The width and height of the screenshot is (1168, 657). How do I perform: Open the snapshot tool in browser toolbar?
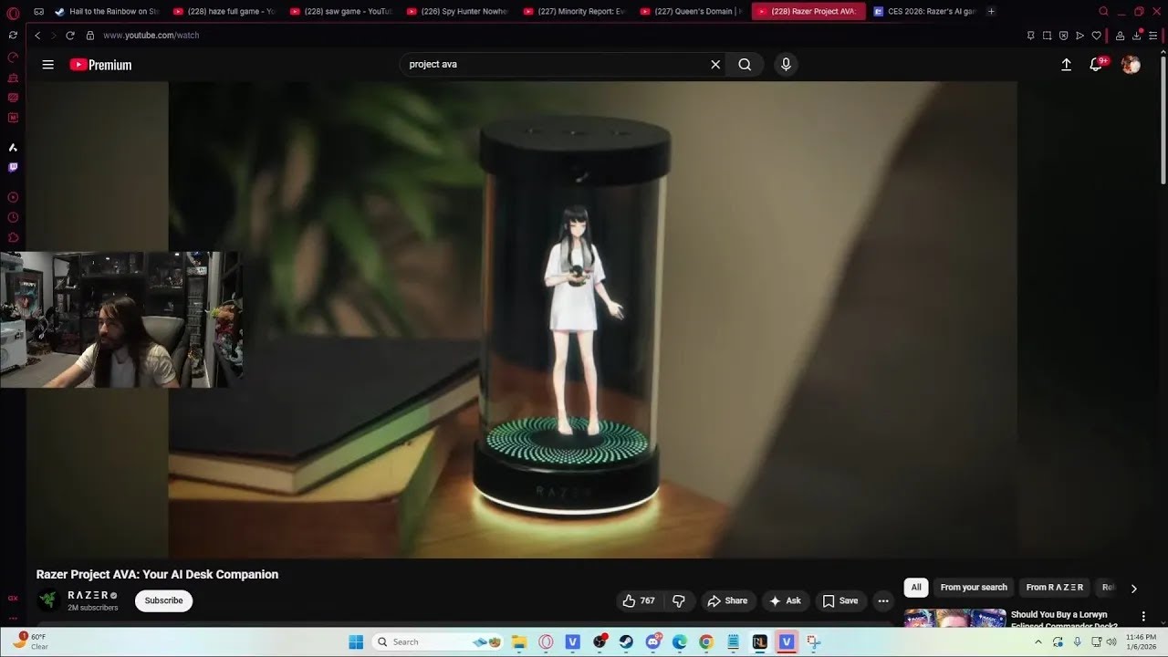tap(1048, 36)
